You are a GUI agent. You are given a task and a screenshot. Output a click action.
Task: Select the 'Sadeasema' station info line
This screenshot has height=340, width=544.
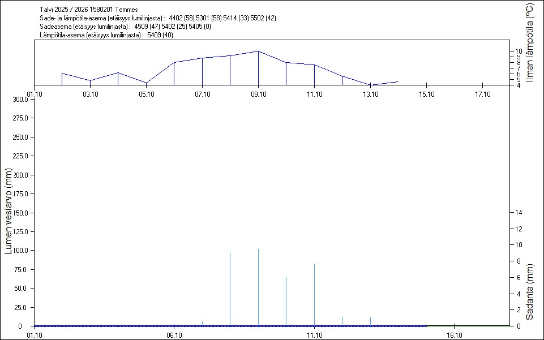tap(125, 27)
